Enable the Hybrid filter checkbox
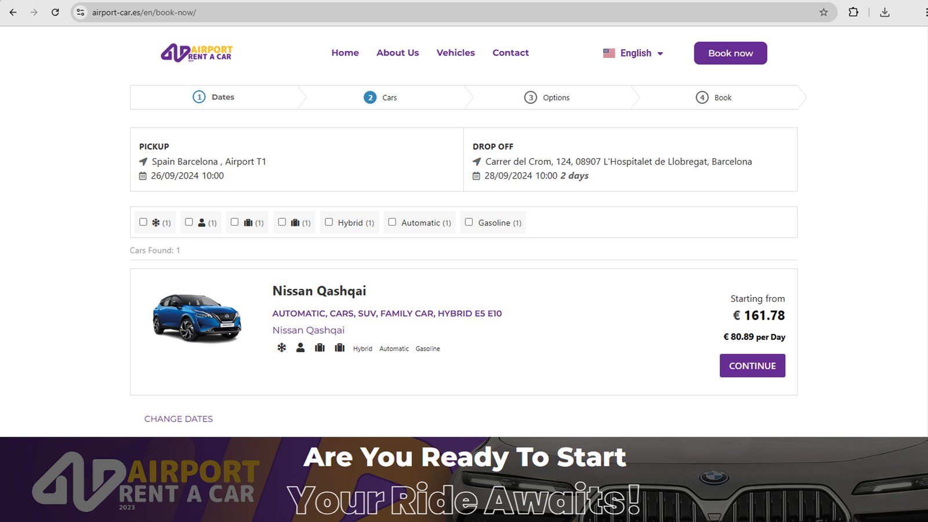This screenshot has width=928, height=522. coord(329,222)
